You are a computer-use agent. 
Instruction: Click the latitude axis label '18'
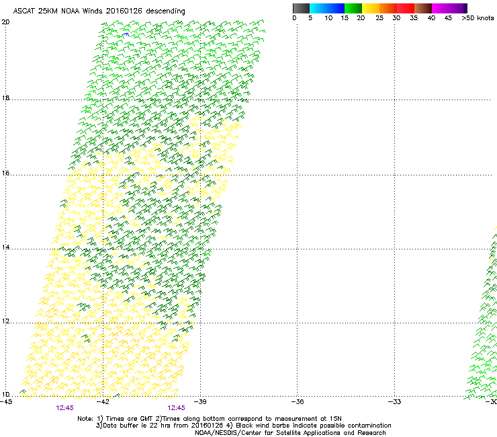5,97
